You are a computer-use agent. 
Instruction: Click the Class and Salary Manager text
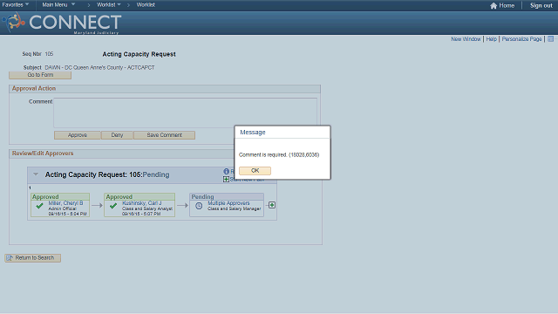tap(235, 208)
